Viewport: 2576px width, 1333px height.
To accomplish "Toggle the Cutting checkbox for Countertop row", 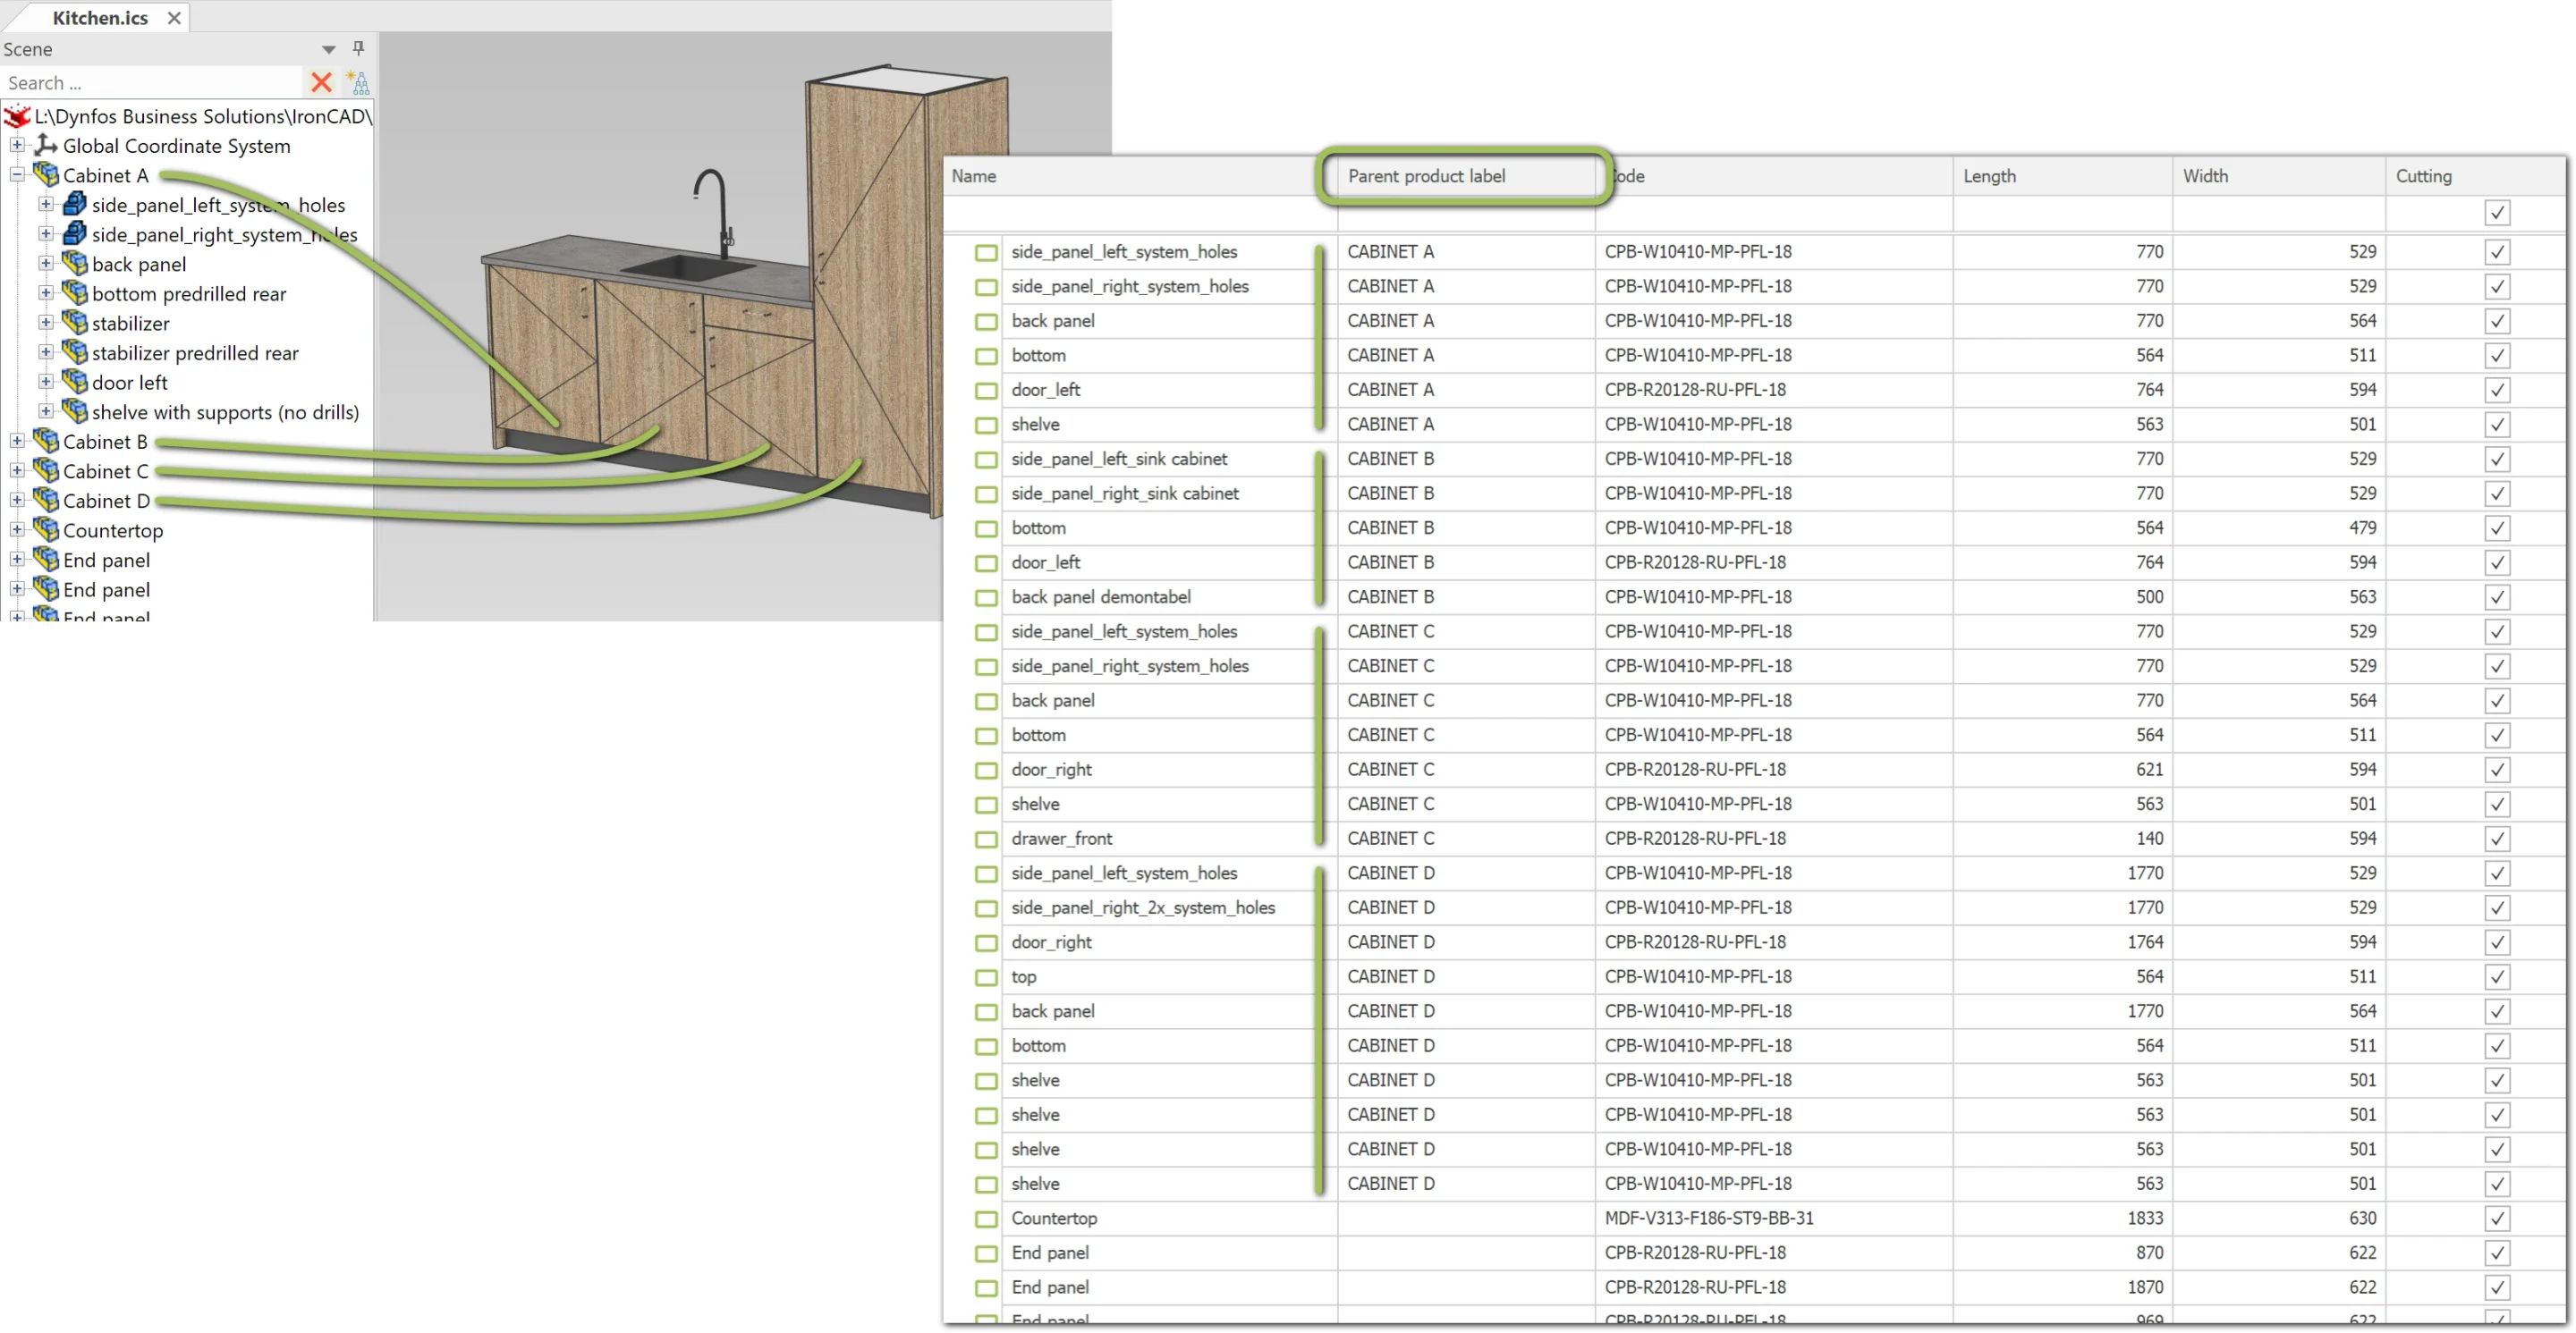I will point(2497,1219).
